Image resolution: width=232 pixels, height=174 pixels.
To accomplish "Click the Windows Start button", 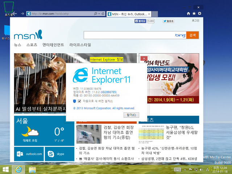I will tap(5, 169).
